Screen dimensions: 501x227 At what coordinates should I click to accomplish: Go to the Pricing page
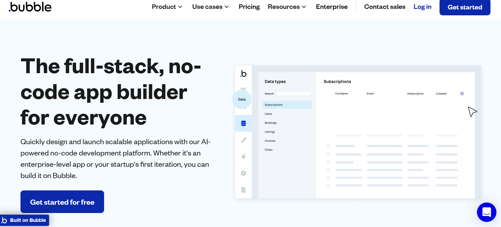click(249, 7)
